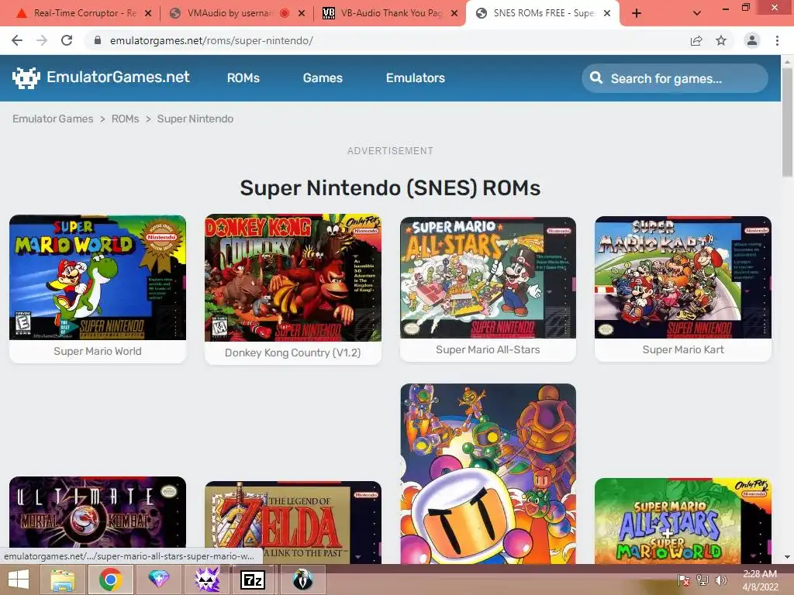Open a new browser tab
Viewport: 794px width, 595px height.
click(637, 13)
